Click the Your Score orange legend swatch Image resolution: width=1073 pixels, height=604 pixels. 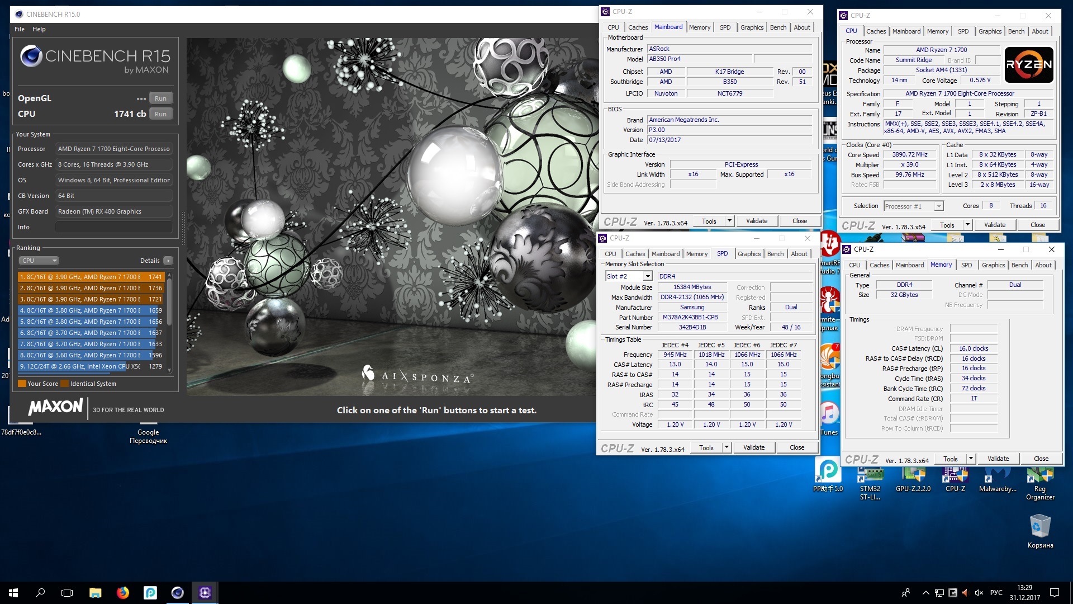tap(22, 384)
